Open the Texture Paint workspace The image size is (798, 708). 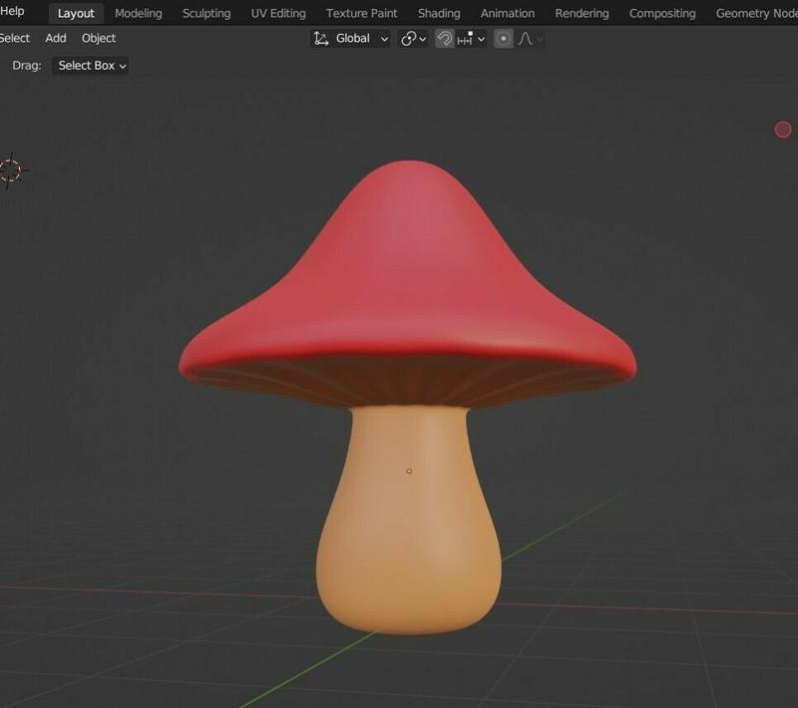coord(361,13)
